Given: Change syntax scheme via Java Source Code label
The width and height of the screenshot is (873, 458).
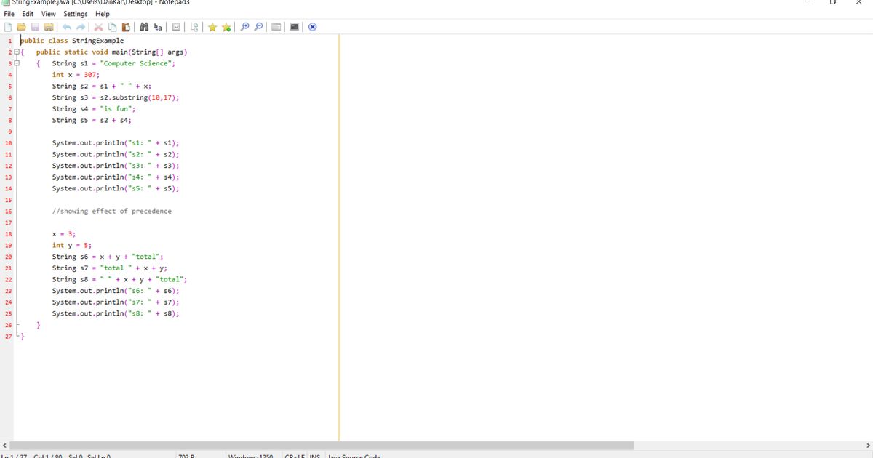Looking at the screenshot, I should tap(354, 456).
